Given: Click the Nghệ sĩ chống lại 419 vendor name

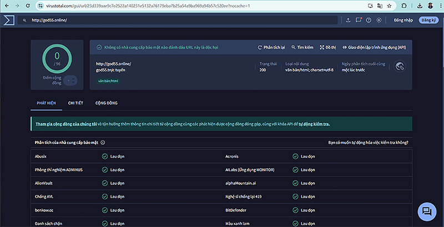Looking at the screenshot, I should pyautogui.click(x=243, y=197).
